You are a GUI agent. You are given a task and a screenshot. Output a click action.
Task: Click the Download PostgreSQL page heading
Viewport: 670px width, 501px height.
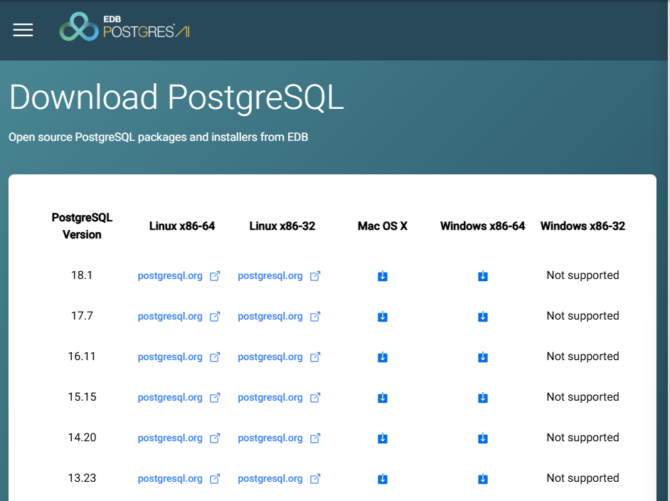[176, 98]
